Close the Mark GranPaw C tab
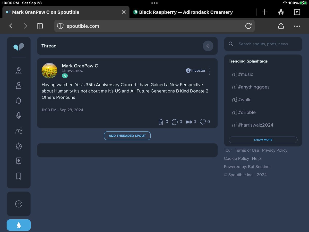 (124, 12)
